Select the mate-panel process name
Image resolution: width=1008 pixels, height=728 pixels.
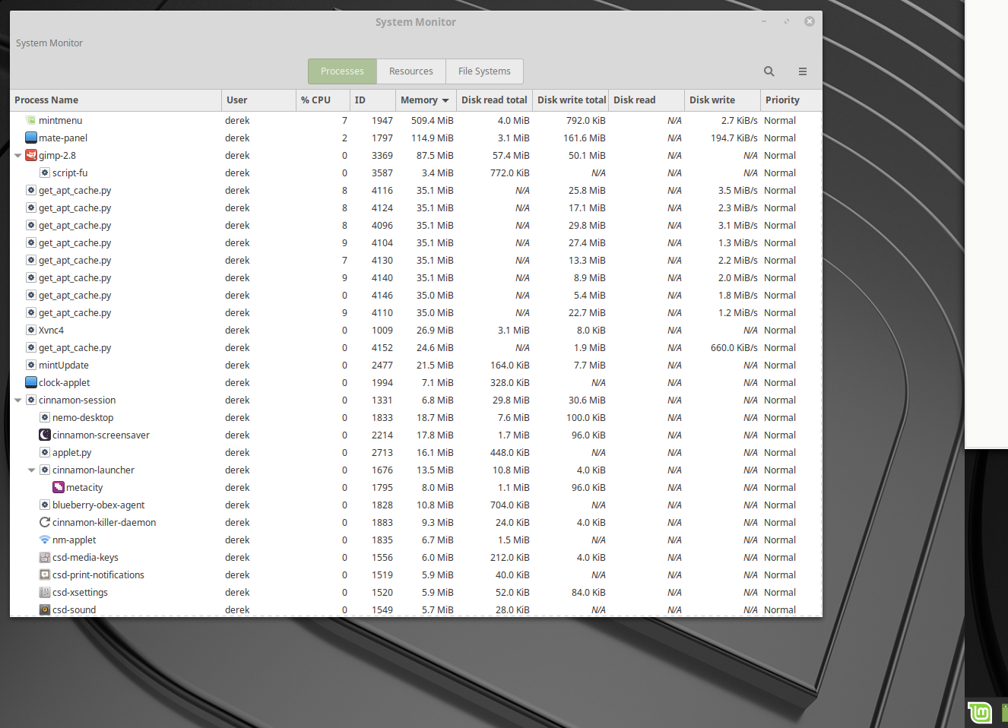coord(63,138)
